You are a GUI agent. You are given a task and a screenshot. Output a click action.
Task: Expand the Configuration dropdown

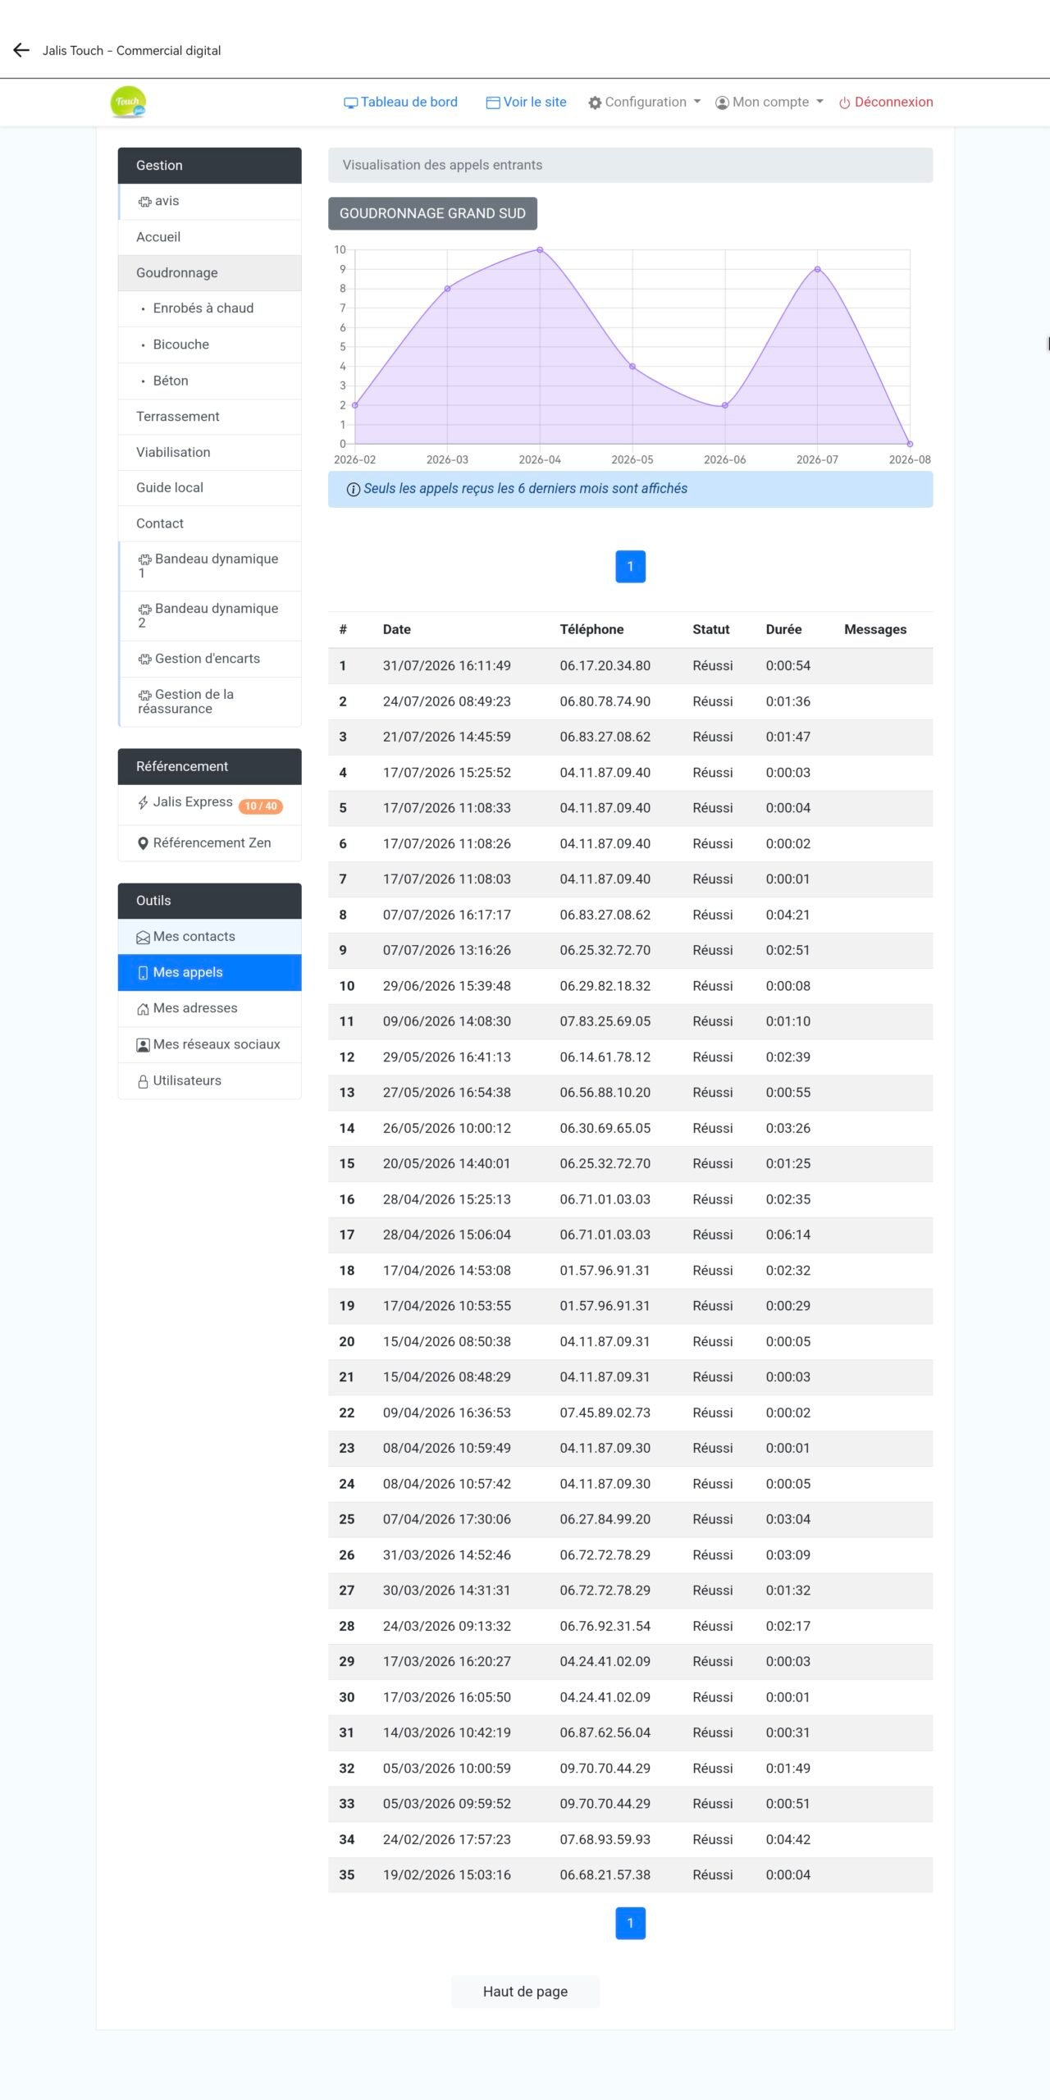[644, 102]
